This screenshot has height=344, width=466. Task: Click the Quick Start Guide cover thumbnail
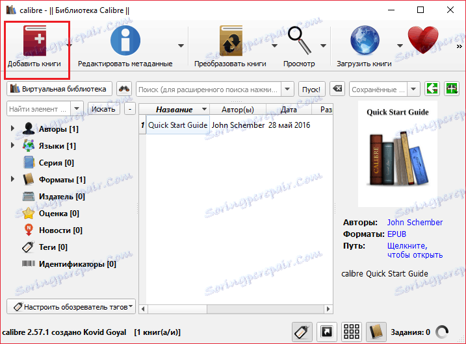pyautogui.click(x=398, y=153)
